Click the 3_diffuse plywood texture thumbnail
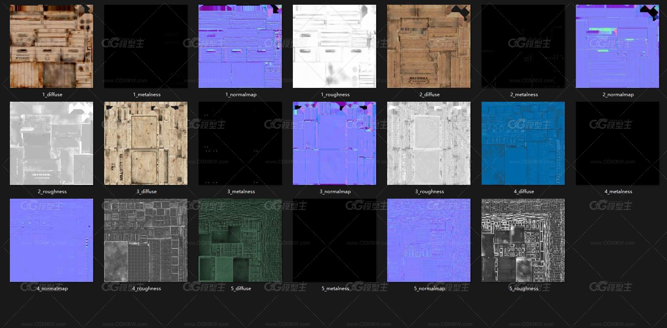Viewport: 667px width, 328px height. coord(146,143)
